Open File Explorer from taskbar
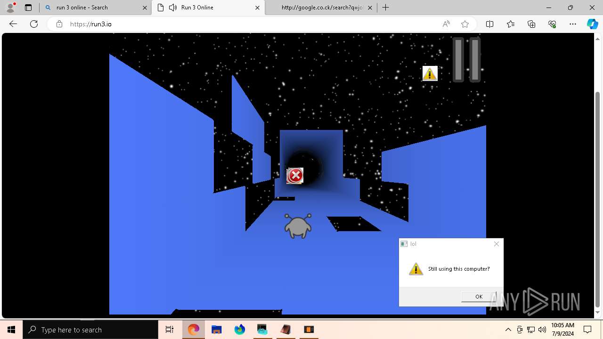The width and height of the screenshot is (603, 339). (x=217, y=330)
